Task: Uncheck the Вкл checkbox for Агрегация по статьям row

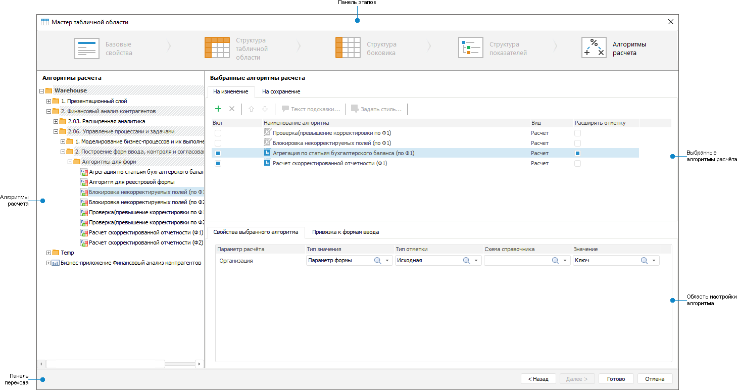Action: pos(218,153)
